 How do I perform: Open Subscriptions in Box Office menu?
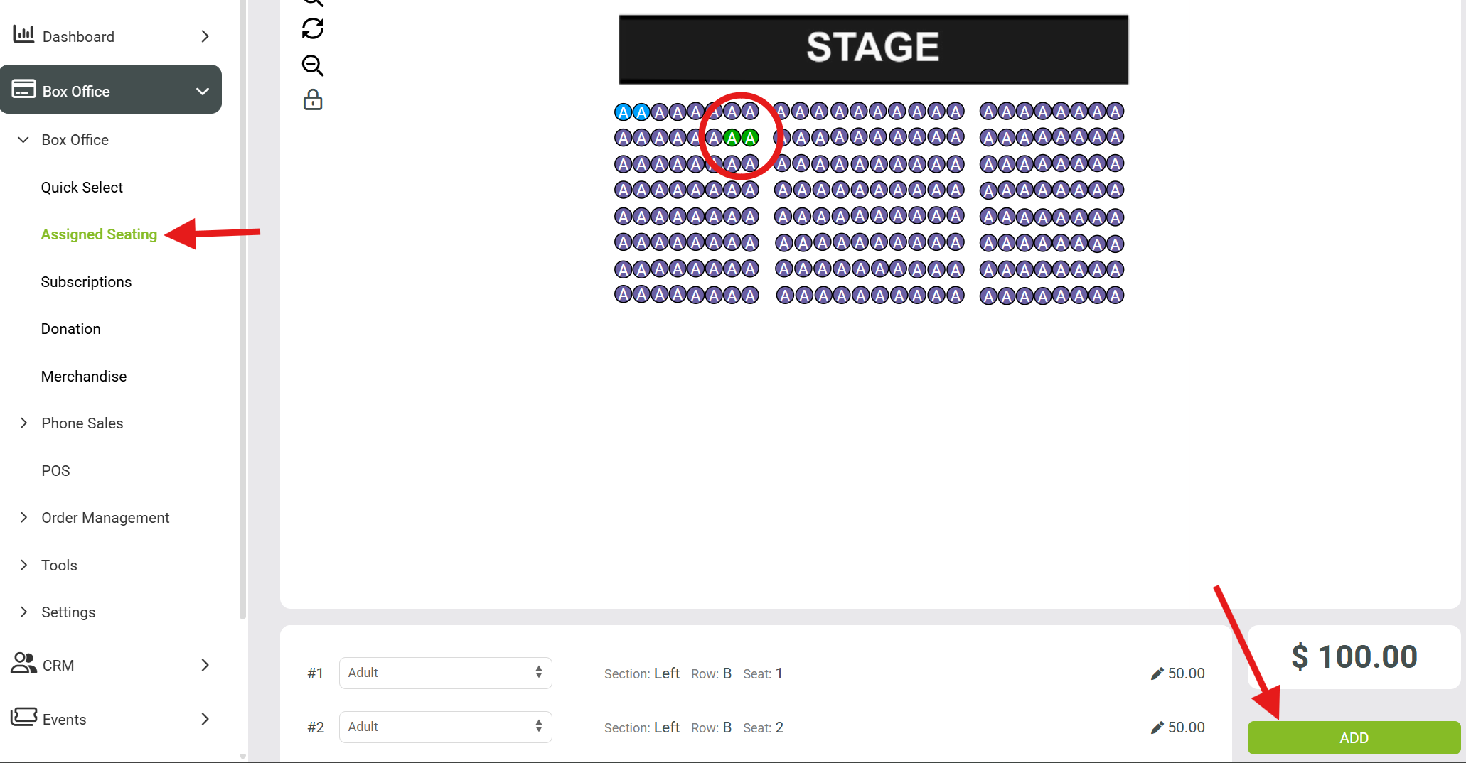(86, 281)
